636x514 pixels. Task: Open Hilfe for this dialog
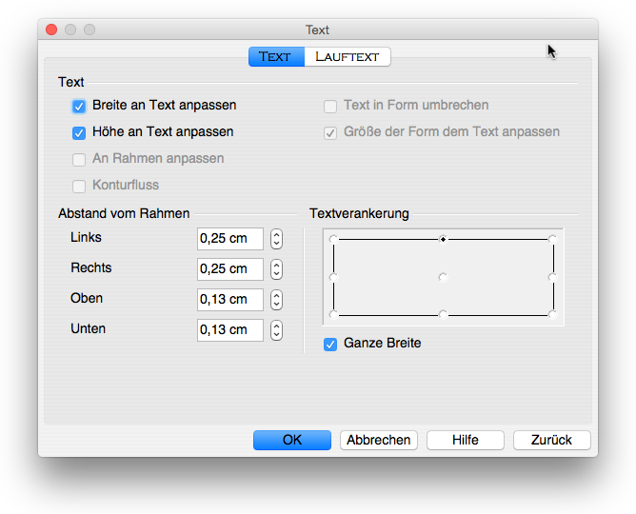[x=466, y=440]
